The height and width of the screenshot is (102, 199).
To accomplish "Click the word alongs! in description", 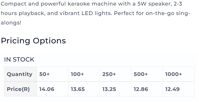I will coord(11,23).
